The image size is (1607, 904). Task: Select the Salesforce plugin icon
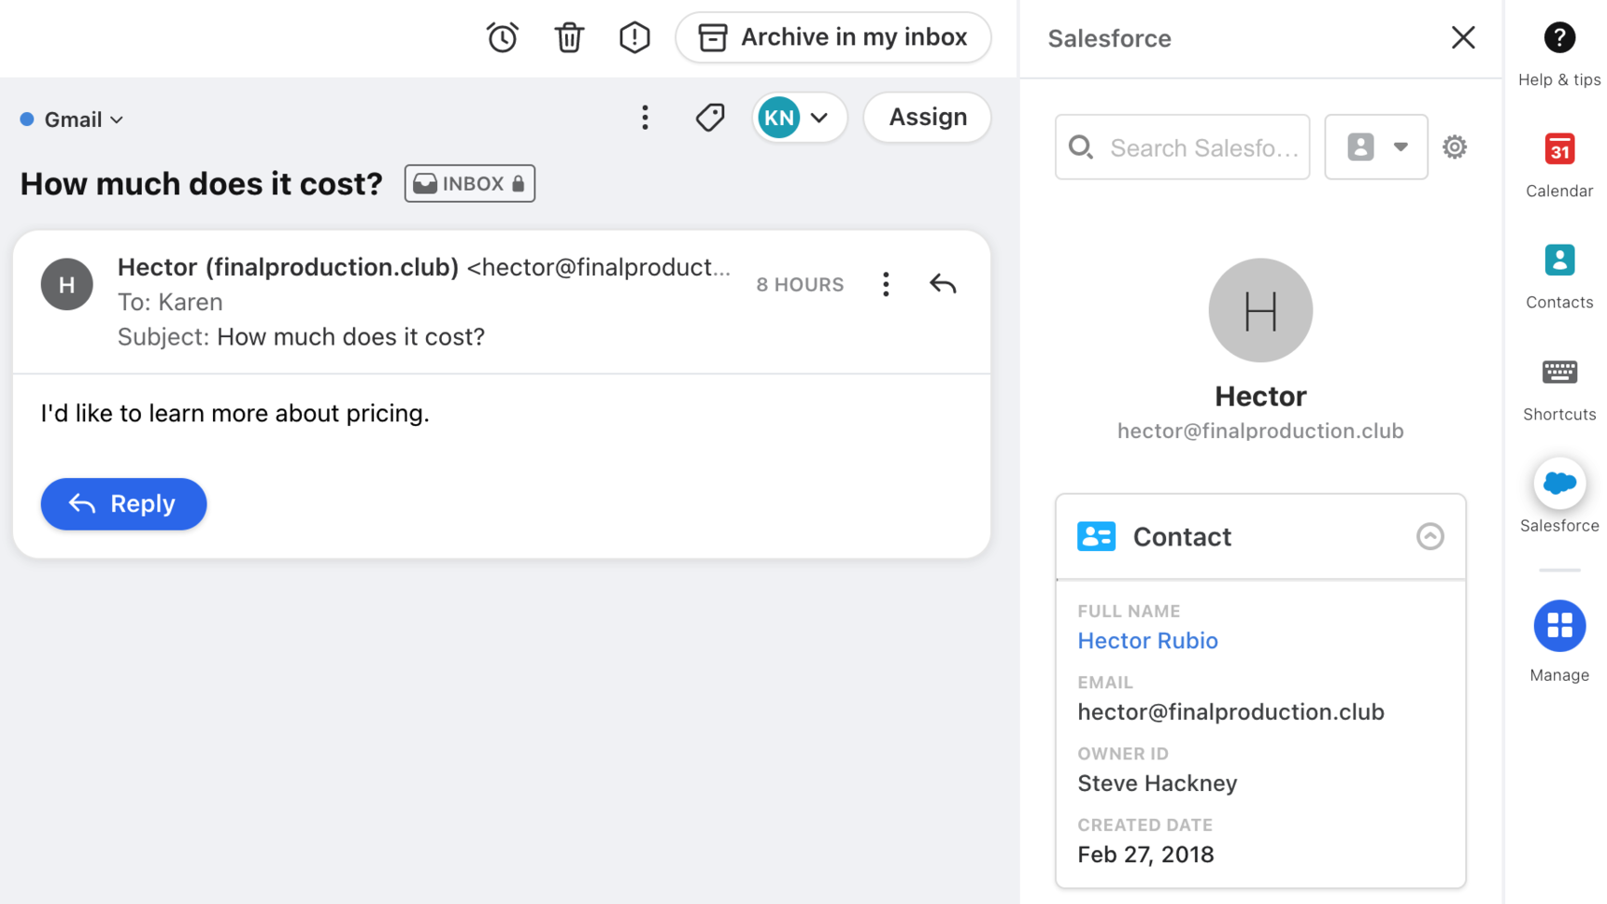[1559, 484]
